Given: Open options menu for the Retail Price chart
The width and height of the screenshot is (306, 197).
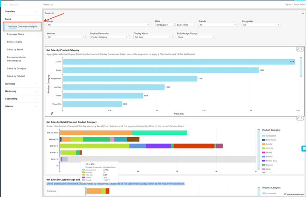Looking at the screenshot, I should pyautogui.click(x=302, y=118).
